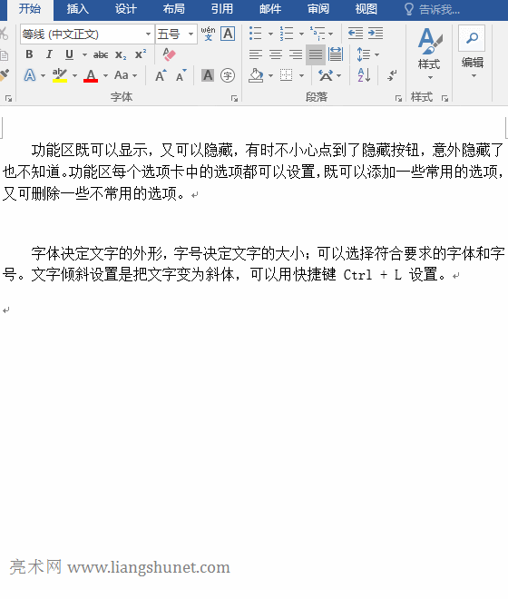Click the Increase Indent icon
The image size is (508, 599).
click(x=376, y=34)
